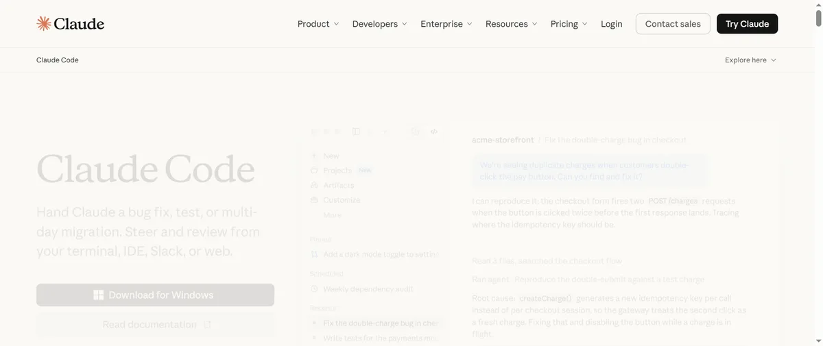Open the Pricing navigation menu
This screenshot has width=823, height=346.
tap(569, 24)
